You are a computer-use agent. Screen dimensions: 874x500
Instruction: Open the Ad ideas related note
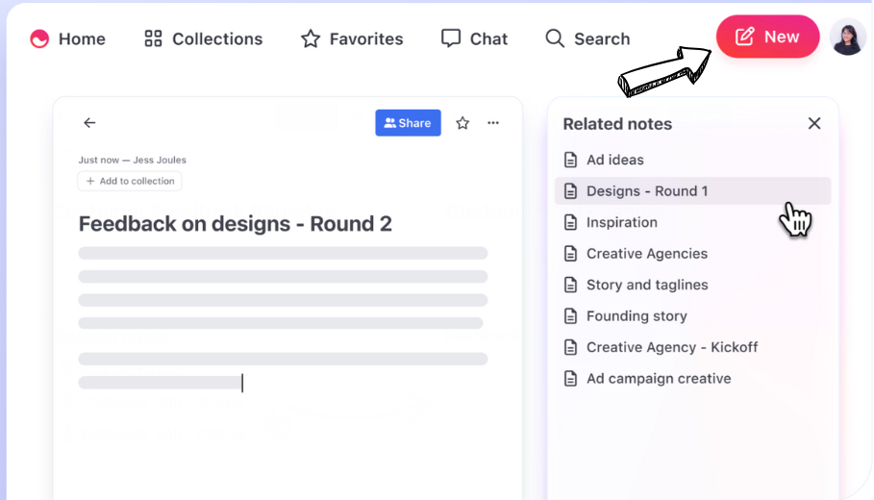point(614,160)
